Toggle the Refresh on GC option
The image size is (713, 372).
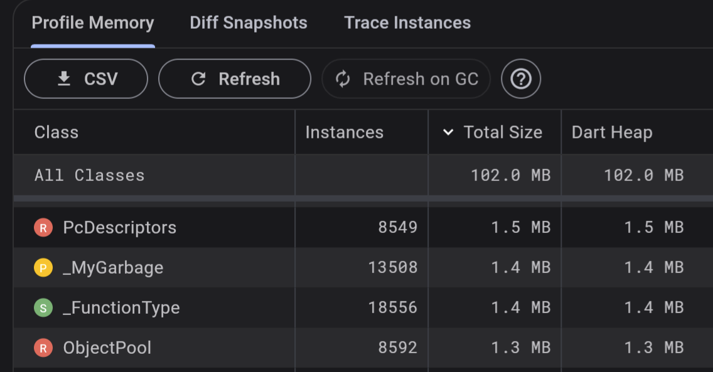tap(406, 80)
